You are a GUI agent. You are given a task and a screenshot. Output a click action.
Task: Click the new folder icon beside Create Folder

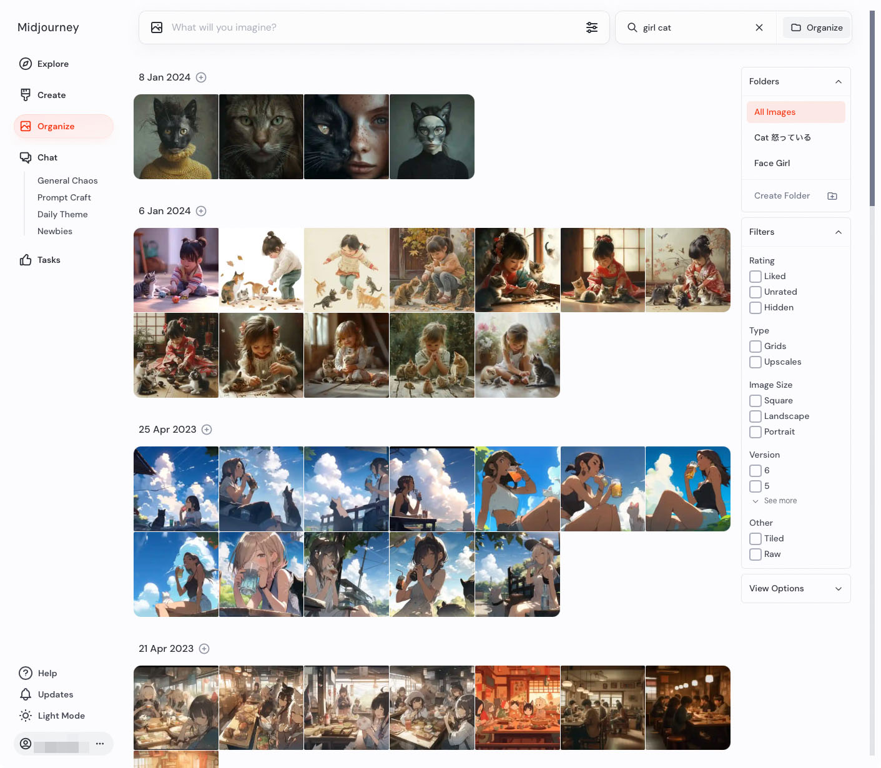click(x=832, y=196)
